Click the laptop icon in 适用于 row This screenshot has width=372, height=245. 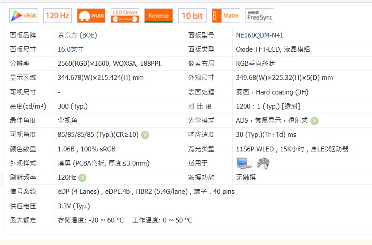click(244, 163)
